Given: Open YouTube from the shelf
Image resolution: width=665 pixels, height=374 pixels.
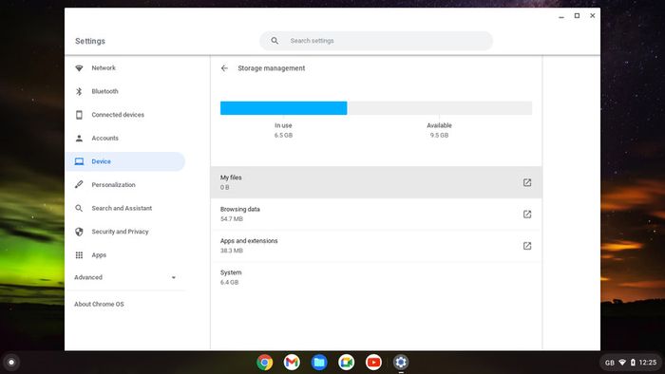Looking at the screenshot, I should click(373, 363).
